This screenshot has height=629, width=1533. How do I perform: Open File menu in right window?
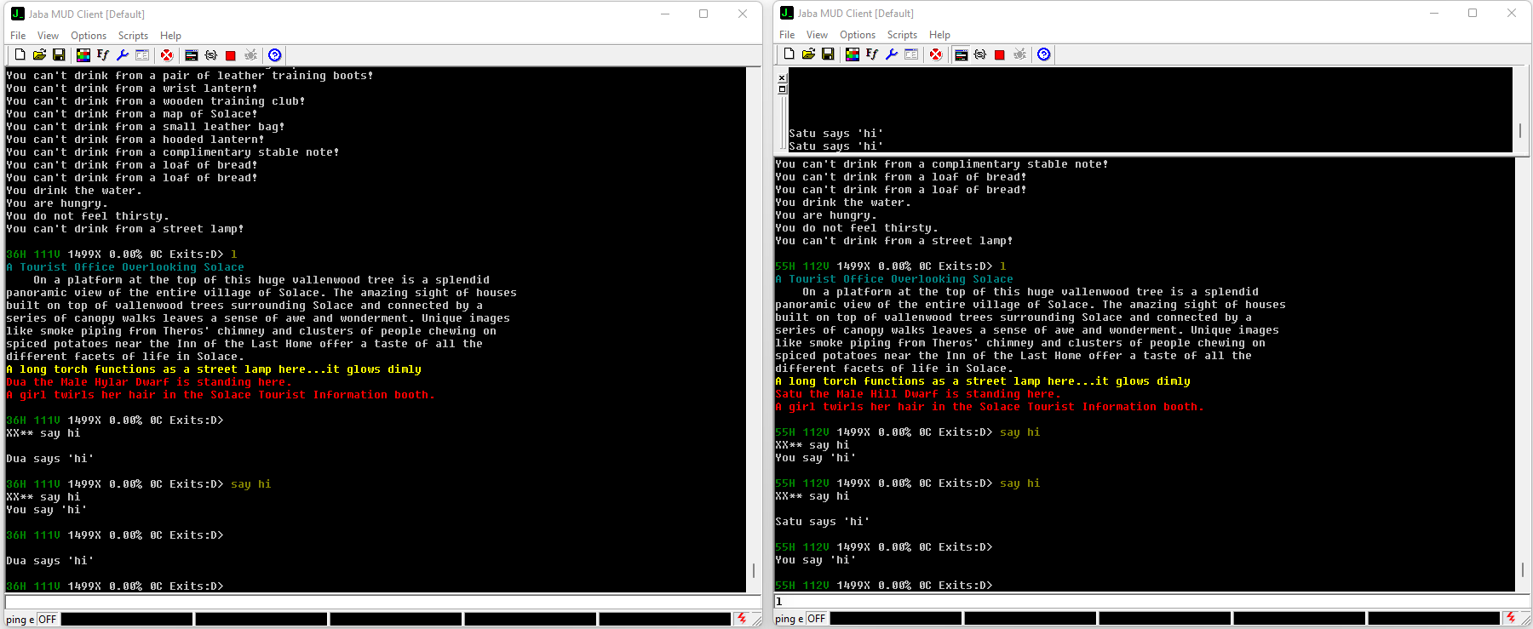point(787,35)
